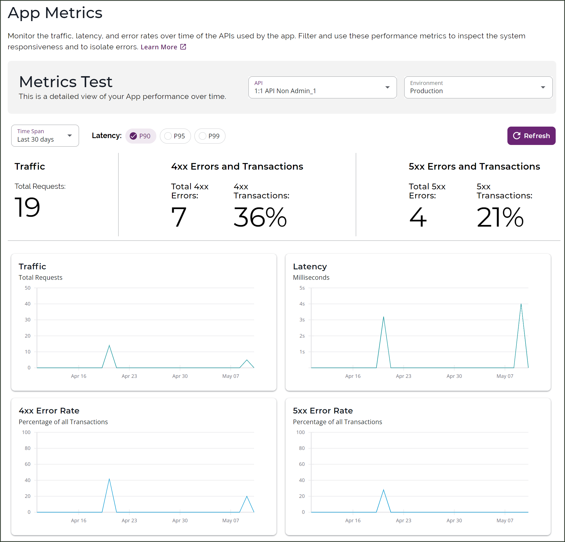Click the 5xx Transactions value 21%

tap(500, 218)
